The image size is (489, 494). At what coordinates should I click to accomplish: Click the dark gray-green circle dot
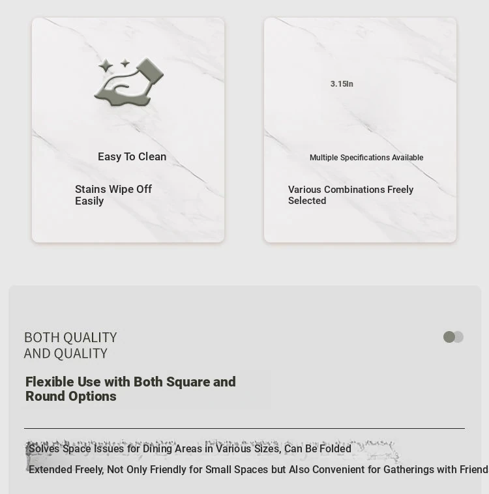449,337
